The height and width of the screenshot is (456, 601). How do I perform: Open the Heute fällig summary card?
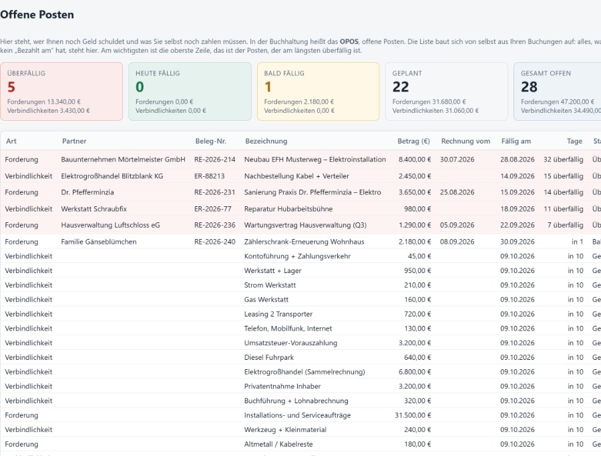(190, 91)
